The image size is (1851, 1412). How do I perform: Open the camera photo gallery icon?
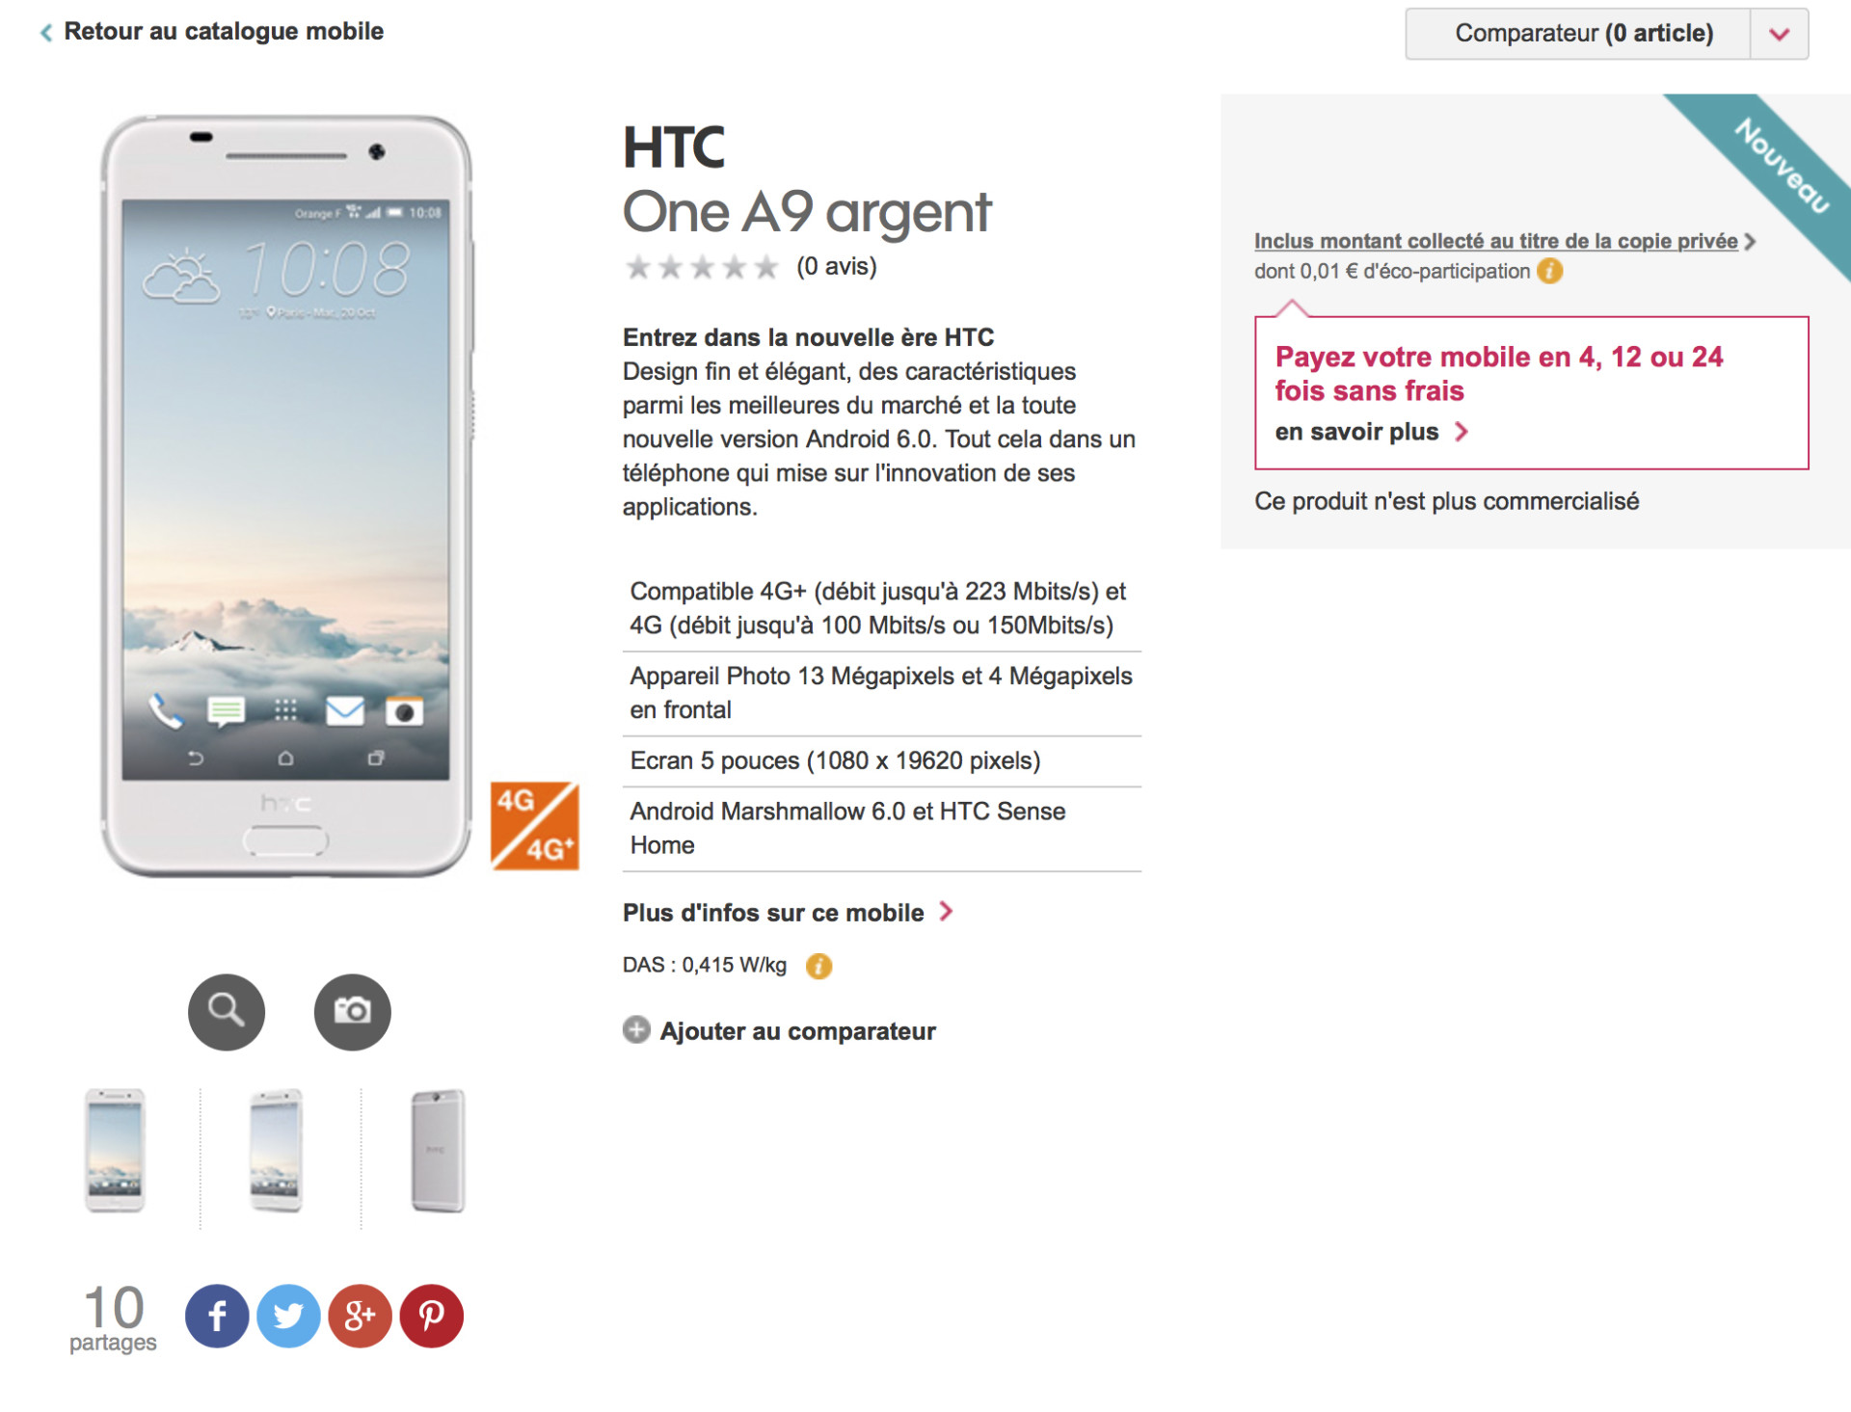352,1011
